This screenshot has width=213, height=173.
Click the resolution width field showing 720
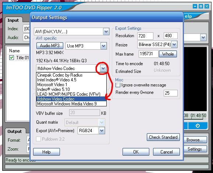pyautogui.click(x=145, y=36)
